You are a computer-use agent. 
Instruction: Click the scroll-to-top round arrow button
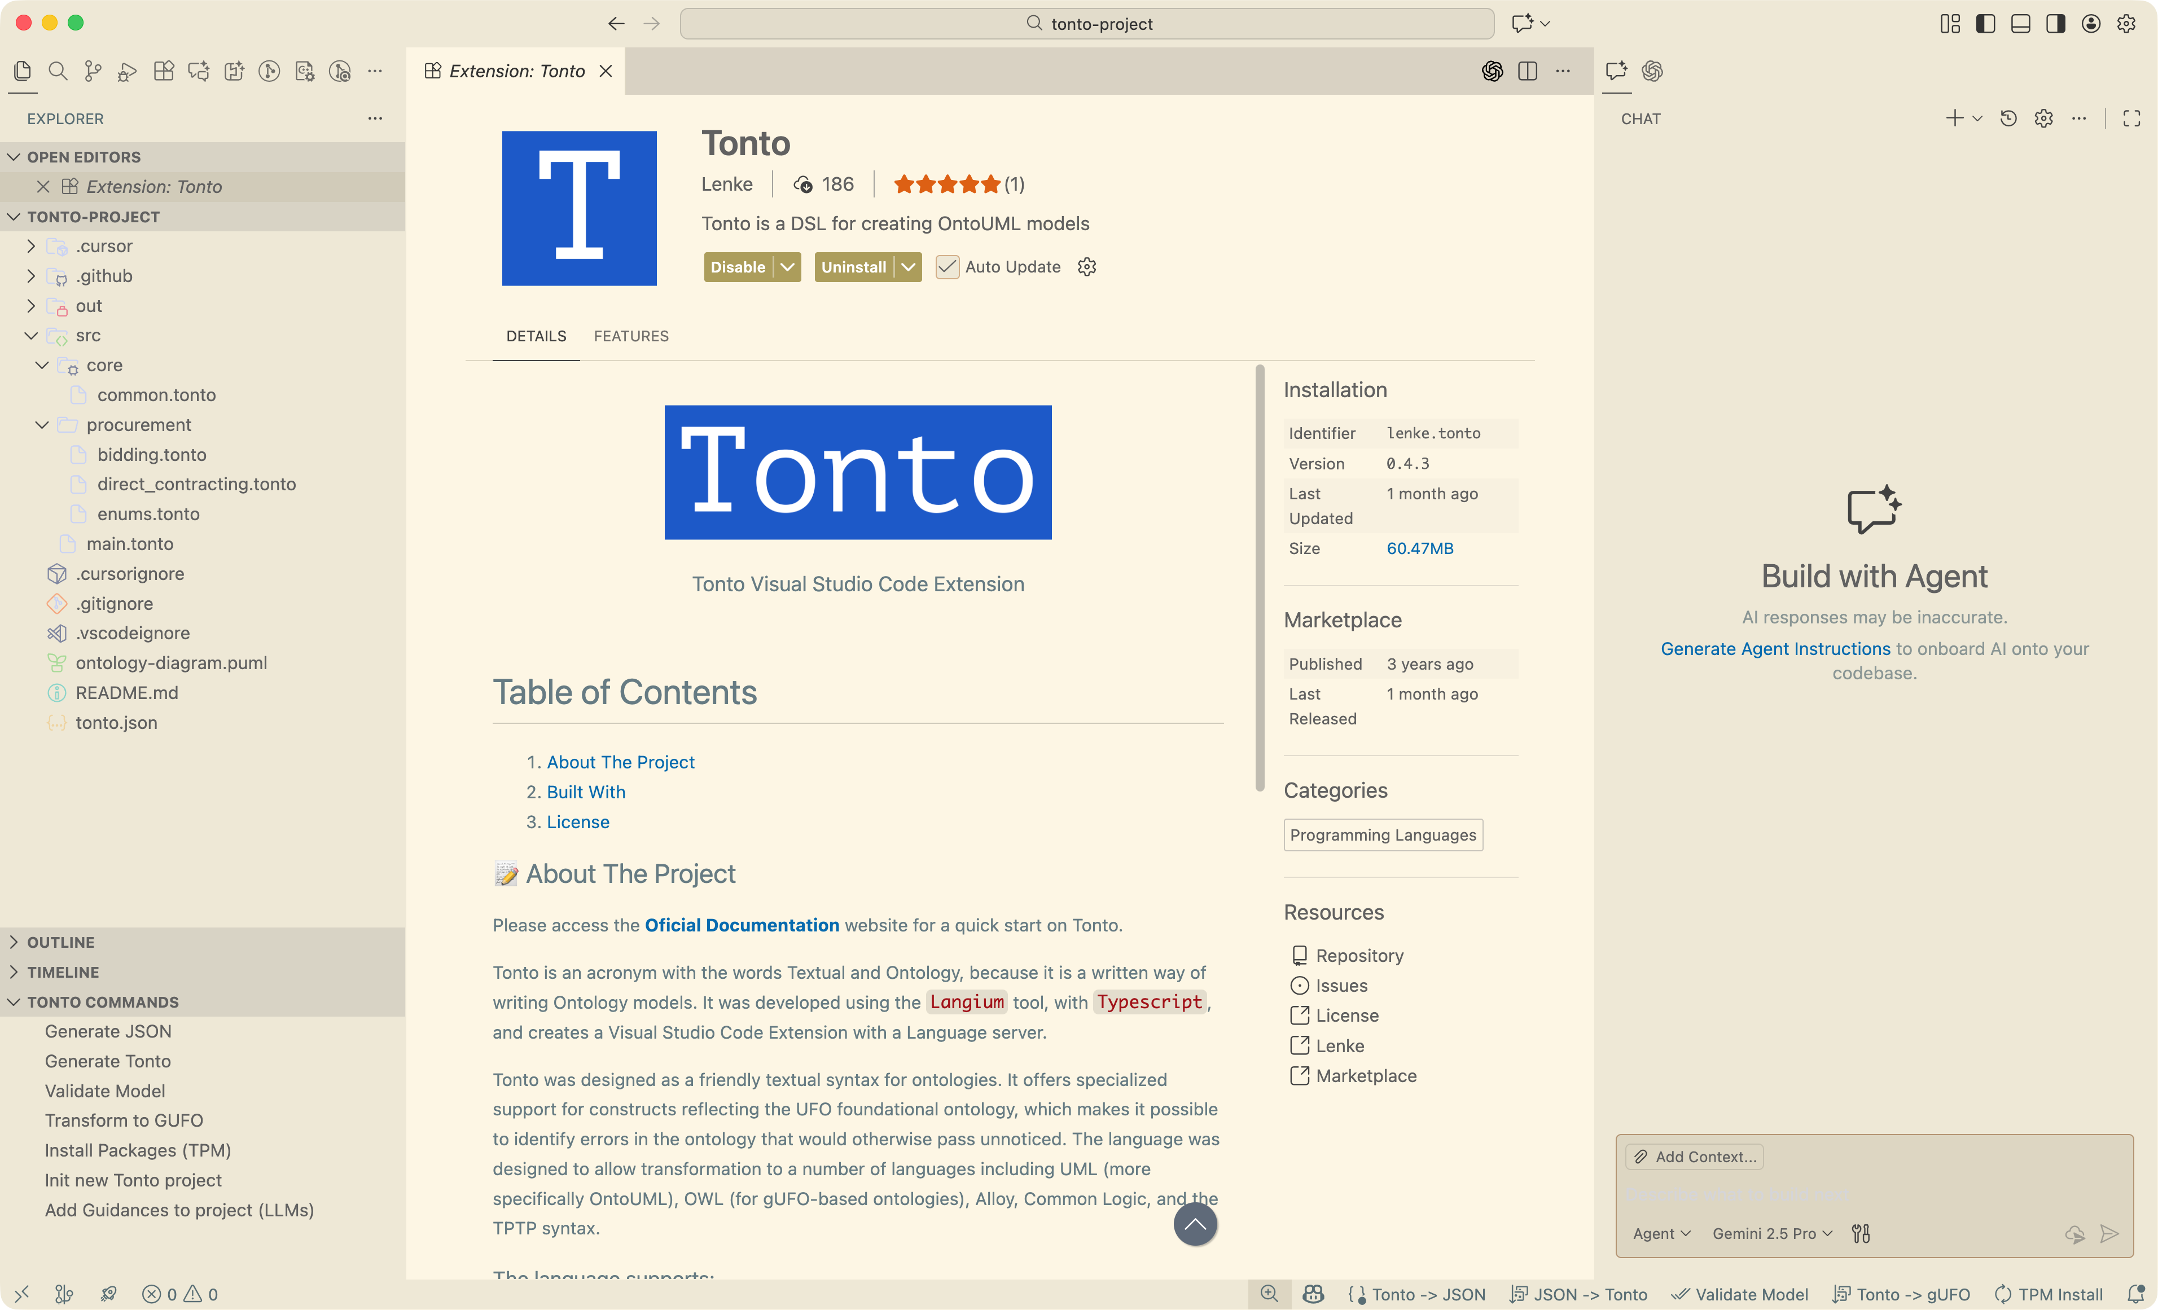(1195, 1224)
